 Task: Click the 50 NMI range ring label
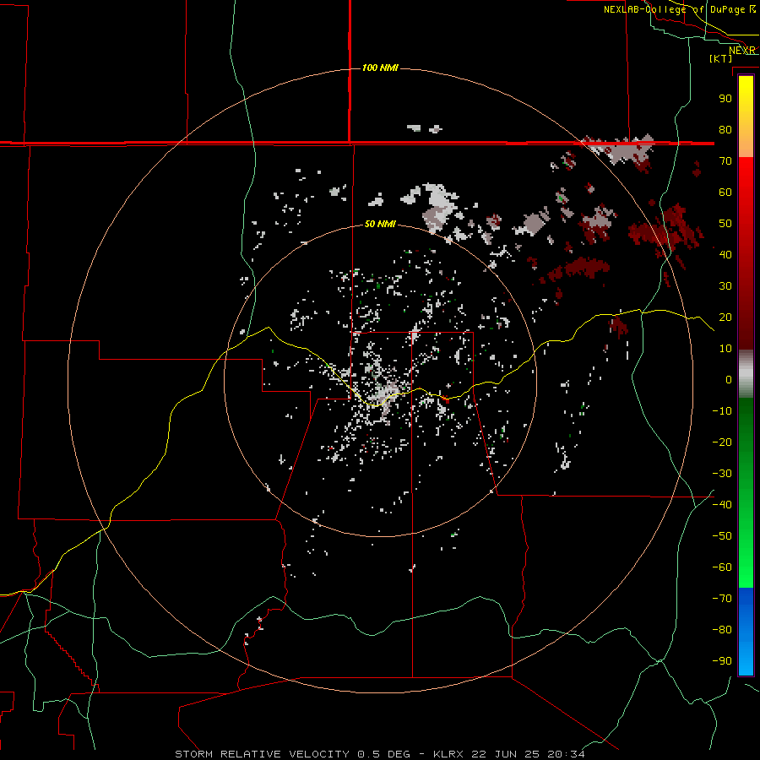(380, 224)
